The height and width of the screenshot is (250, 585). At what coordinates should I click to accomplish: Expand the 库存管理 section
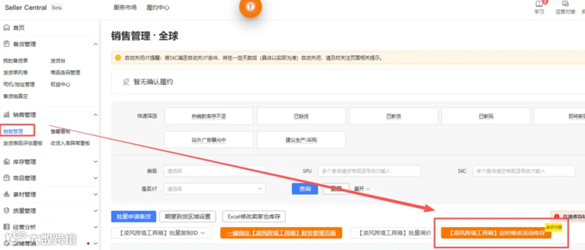(96, 162)
